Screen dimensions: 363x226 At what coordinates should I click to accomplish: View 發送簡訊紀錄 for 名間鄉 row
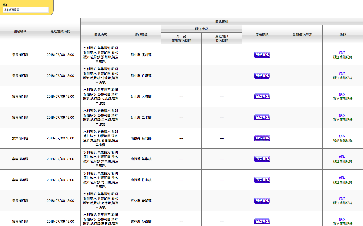tap(343, 140)
